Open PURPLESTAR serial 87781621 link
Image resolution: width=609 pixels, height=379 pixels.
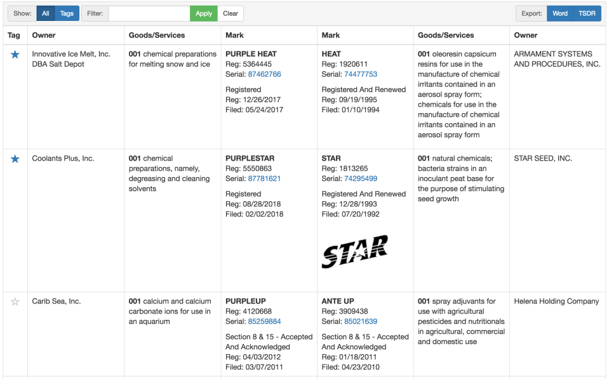click(x=264, y=178)
